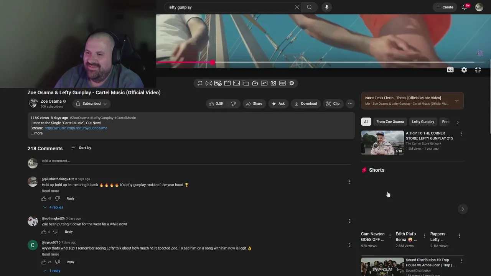Open options menu for plushietheking2452 comment
Viewport: 491px width, 276px height.
pyautogui.click(x=350, y=182)
